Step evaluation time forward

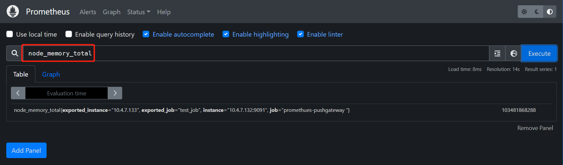(115, 93)
